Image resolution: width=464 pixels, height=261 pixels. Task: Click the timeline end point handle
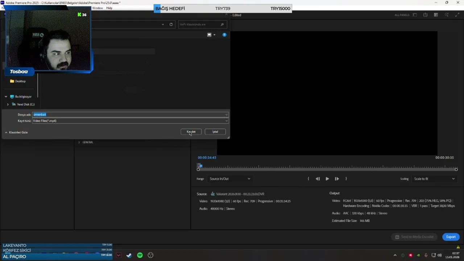[x=456, y=169]
